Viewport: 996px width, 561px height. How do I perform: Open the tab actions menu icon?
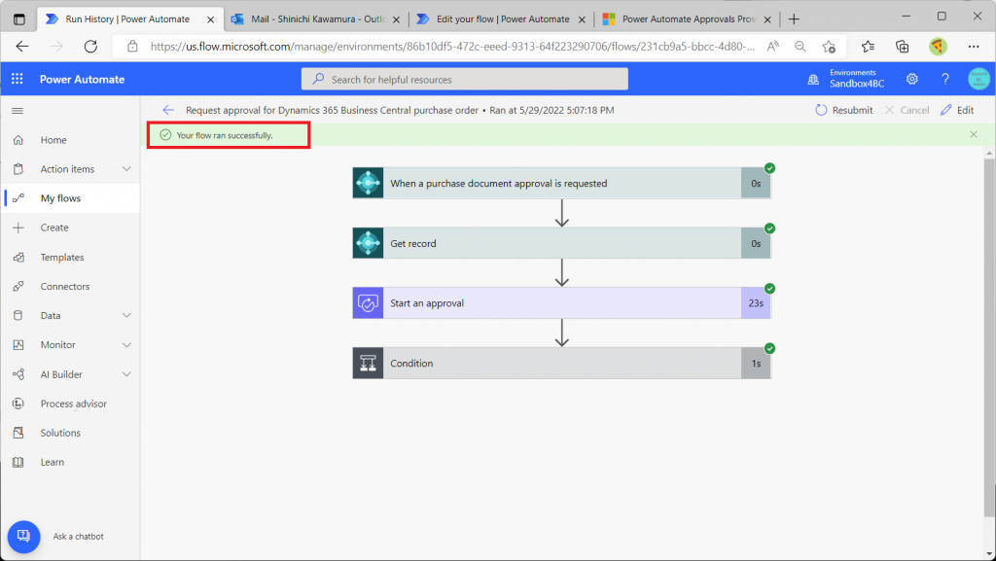pyautogui.click(x=19, y=19)
